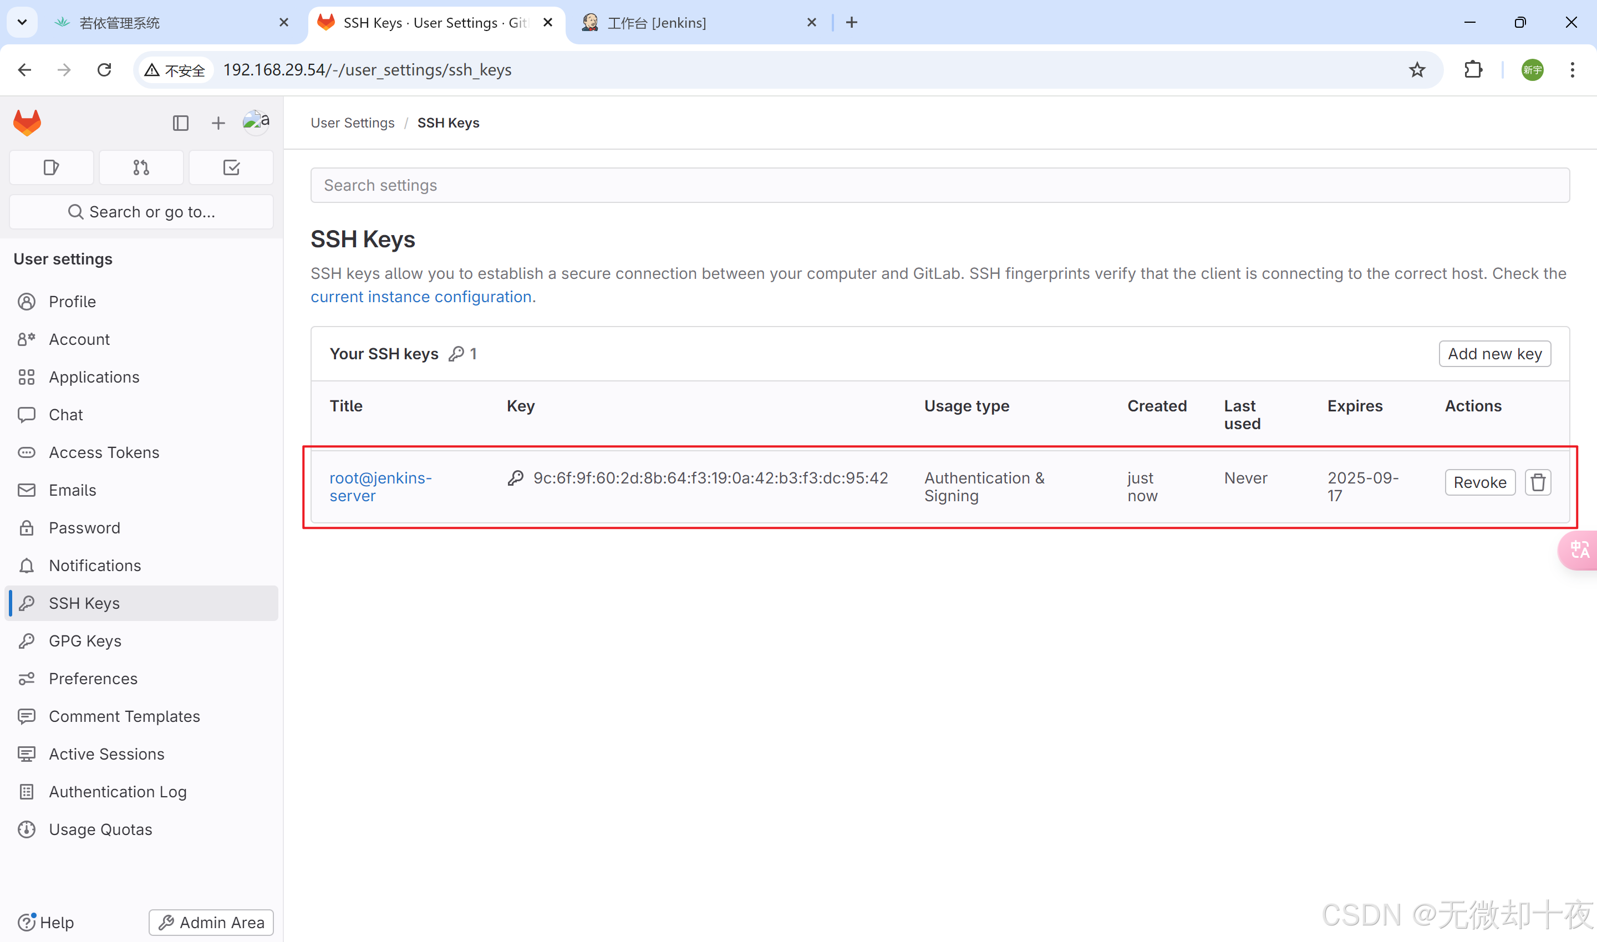Open the to-do list icon button

[231, 167]
